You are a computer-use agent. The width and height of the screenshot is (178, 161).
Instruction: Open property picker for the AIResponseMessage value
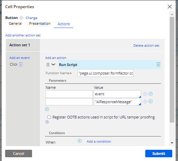[x=145, y=101]
